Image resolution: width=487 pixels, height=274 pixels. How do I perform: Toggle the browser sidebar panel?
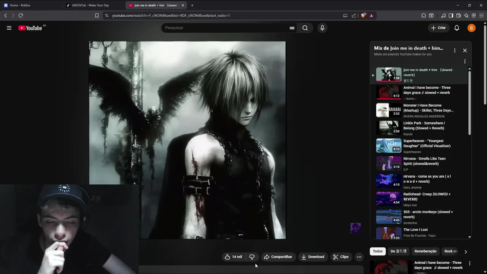[451, 16]
